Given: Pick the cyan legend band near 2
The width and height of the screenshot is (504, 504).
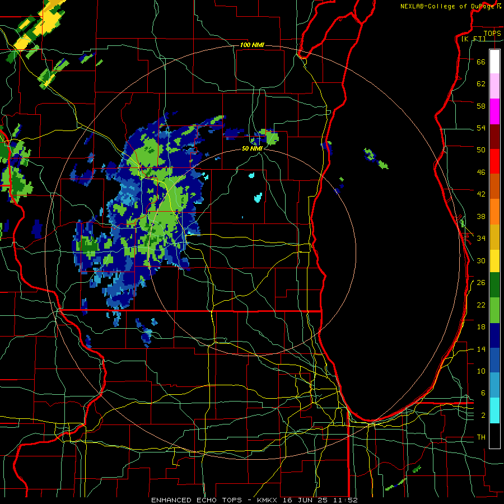Looking at the screenshot, I should tap(494, 410).
